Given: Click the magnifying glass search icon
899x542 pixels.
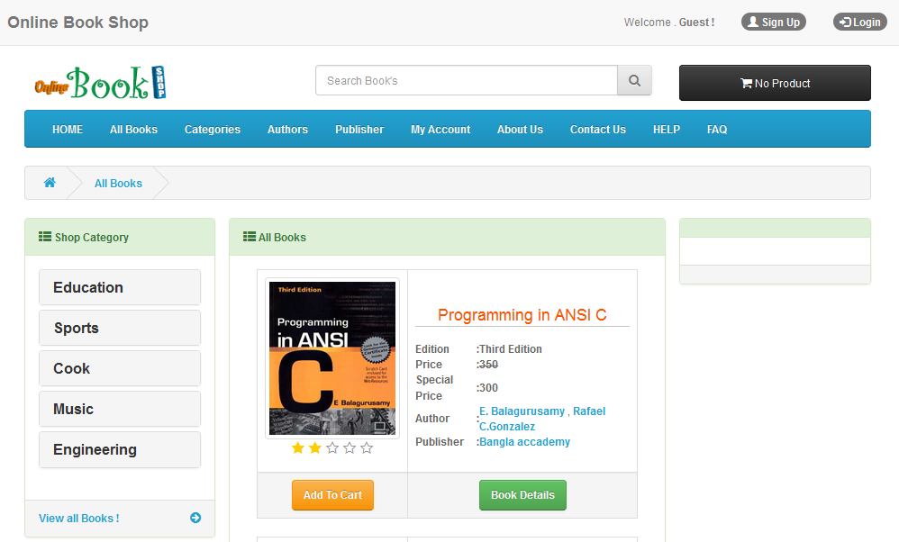Looking at the screenshot, I should (x=634, y=81).
